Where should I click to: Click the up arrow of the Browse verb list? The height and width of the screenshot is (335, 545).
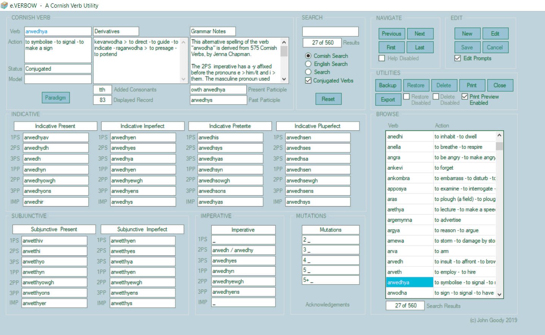[x=499, y=135]
